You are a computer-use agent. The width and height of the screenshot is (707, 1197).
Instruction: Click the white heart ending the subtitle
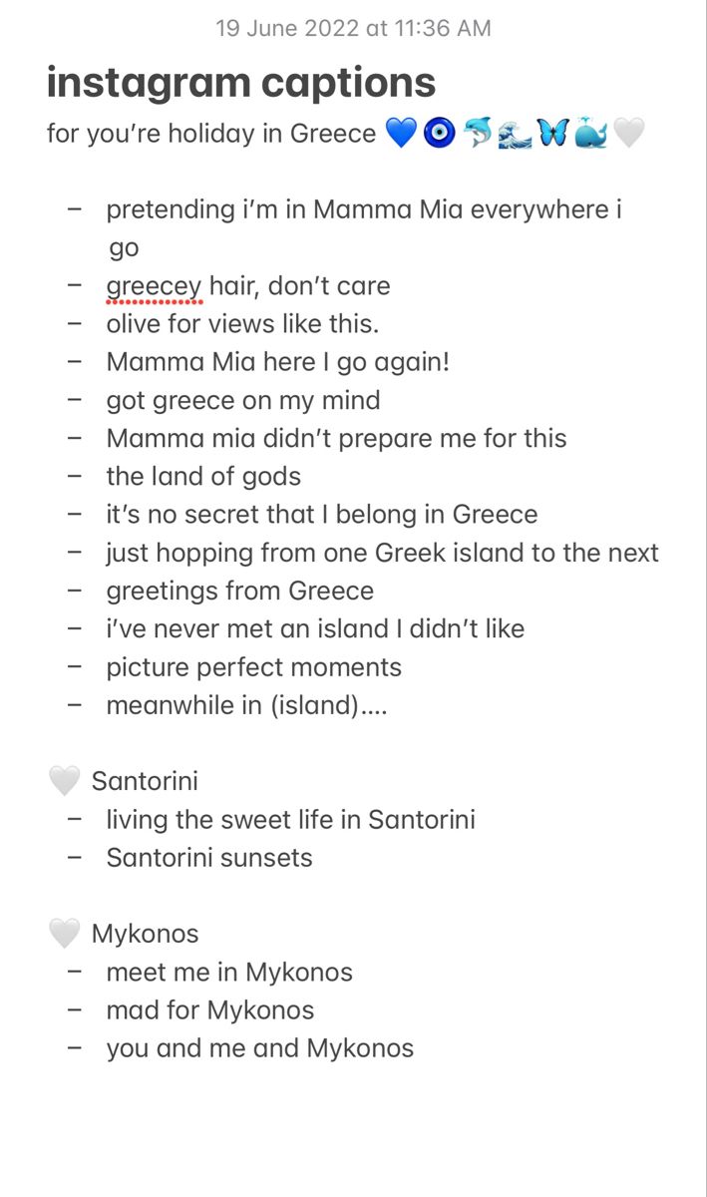tap(628, 134)
